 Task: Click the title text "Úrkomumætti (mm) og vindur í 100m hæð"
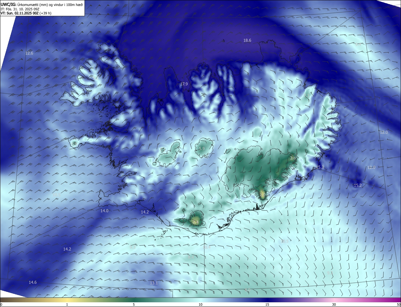[50, 4]
